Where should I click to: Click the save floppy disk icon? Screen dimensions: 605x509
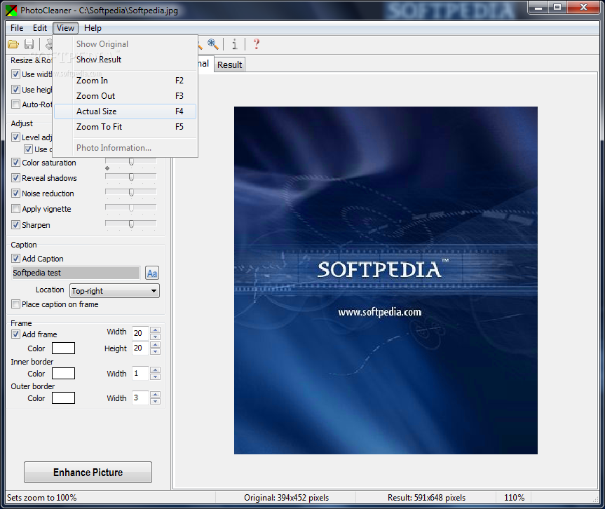(x=29, y=44)
